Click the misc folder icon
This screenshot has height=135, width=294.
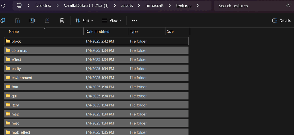[8, 123]
